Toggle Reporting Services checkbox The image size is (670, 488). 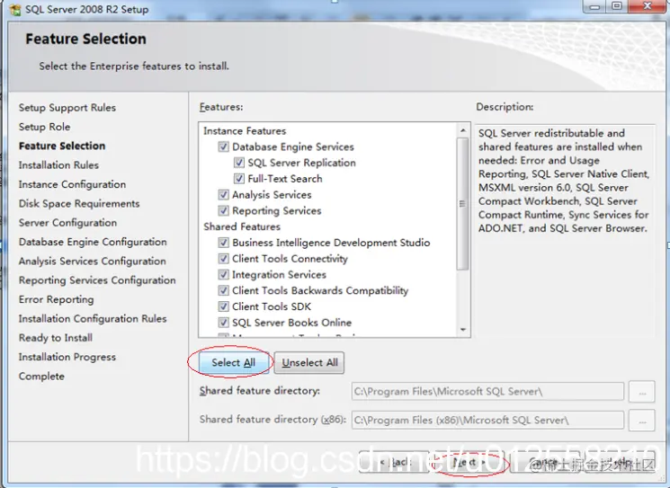tap(223, 210)
